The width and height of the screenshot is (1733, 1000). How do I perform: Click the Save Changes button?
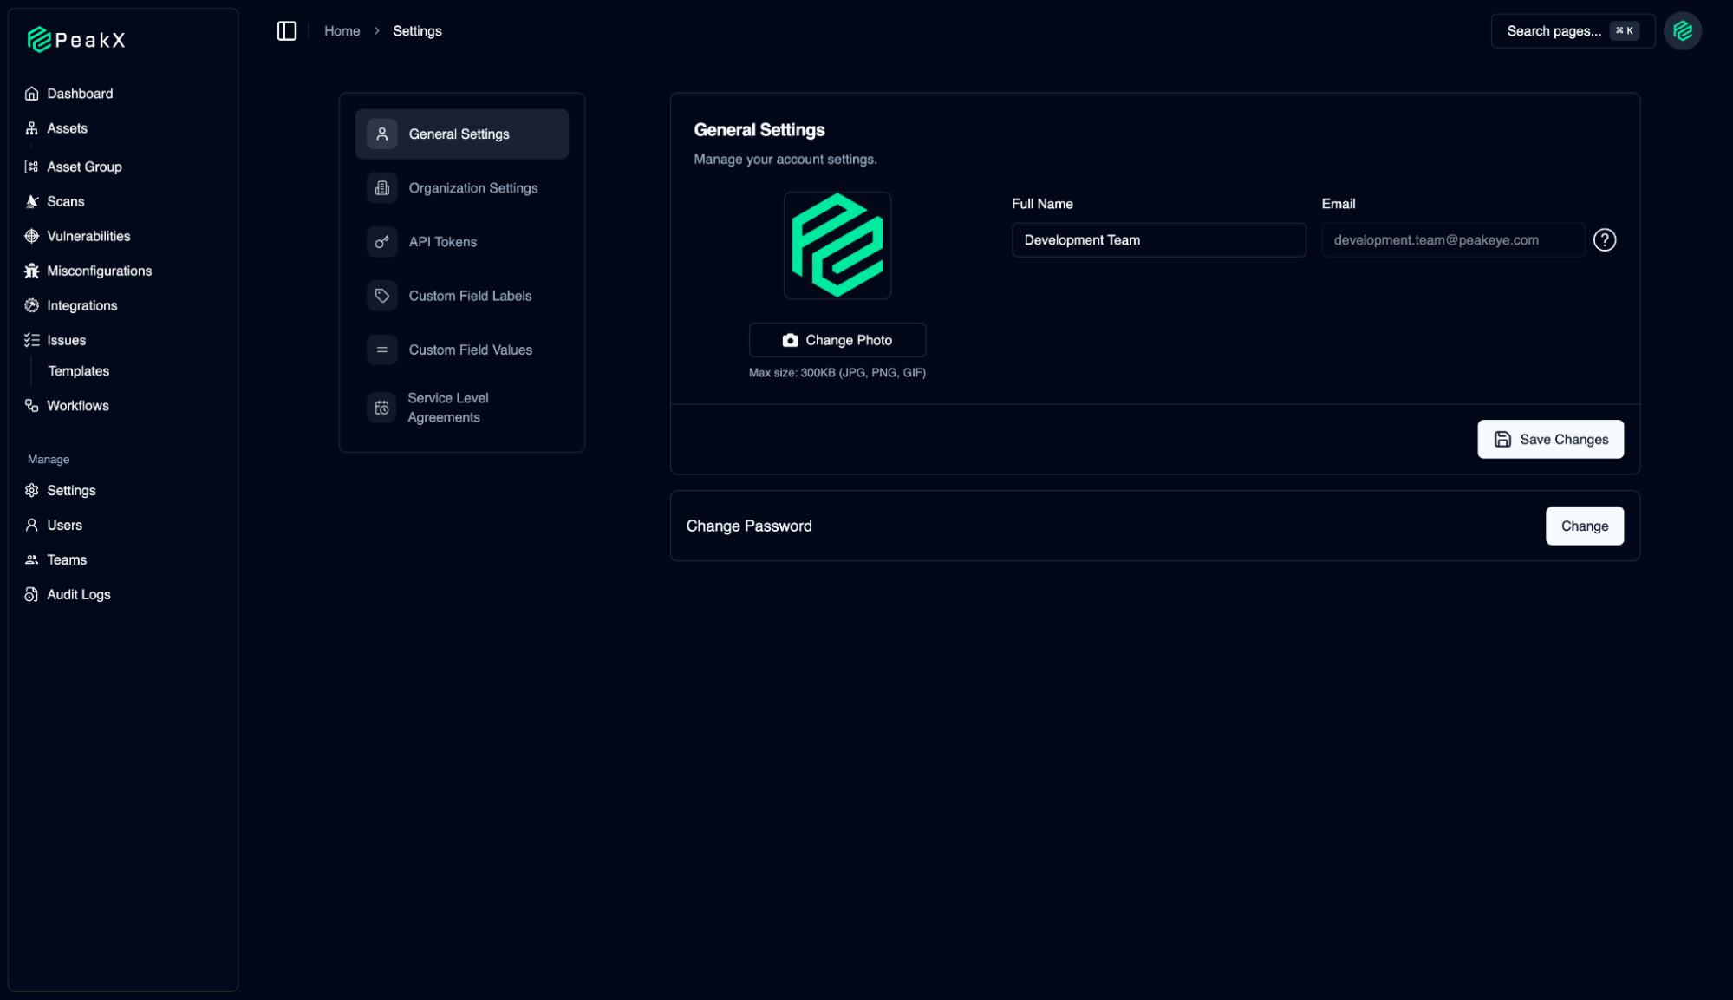click(x=1549, y=440)
